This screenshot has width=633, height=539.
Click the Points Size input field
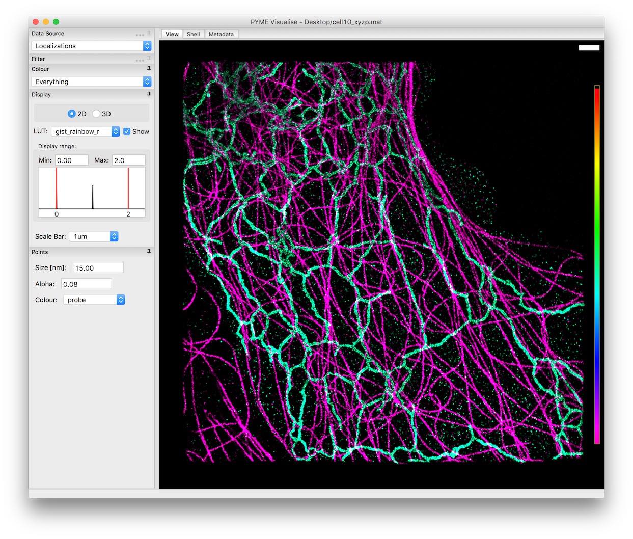pos(98,267)
